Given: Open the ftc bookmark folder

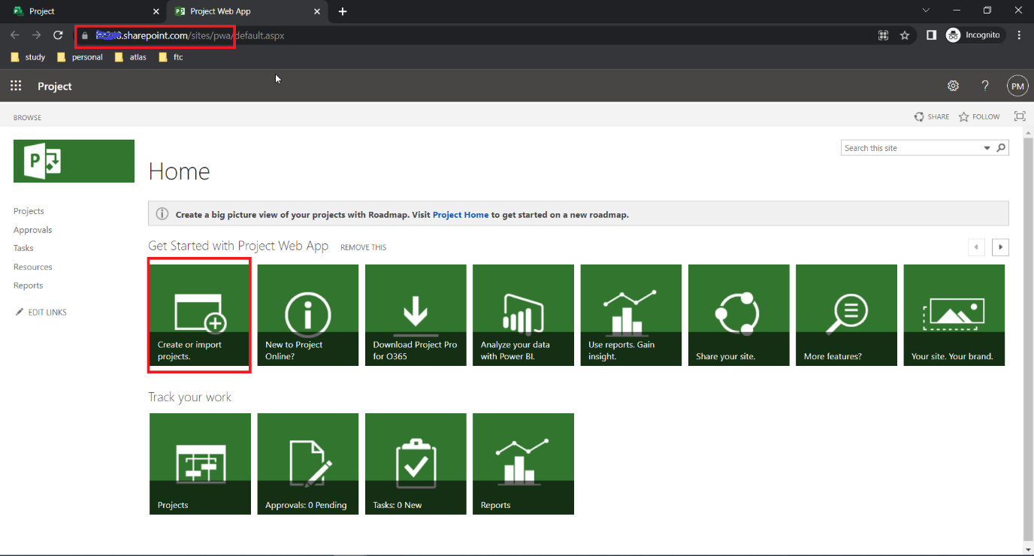Looking at the screenshot, I should coord(171,57).
